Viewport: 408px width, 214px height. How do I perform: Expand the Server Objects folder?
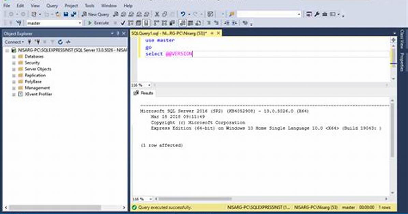(14, 69)
